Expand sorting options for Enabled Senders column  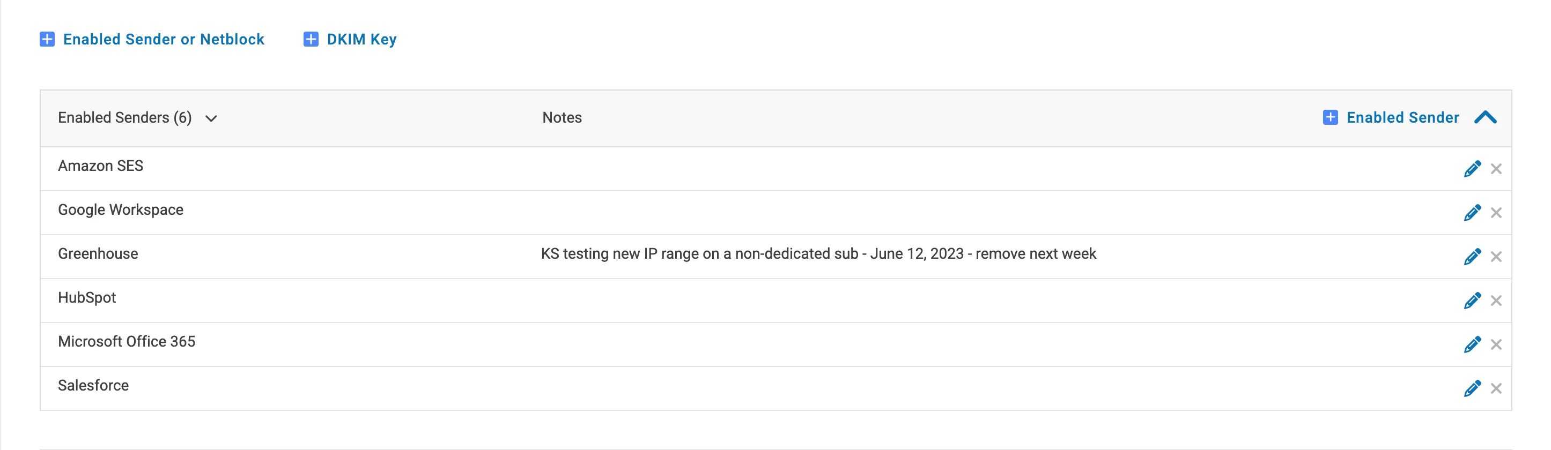tap(211, 118)
